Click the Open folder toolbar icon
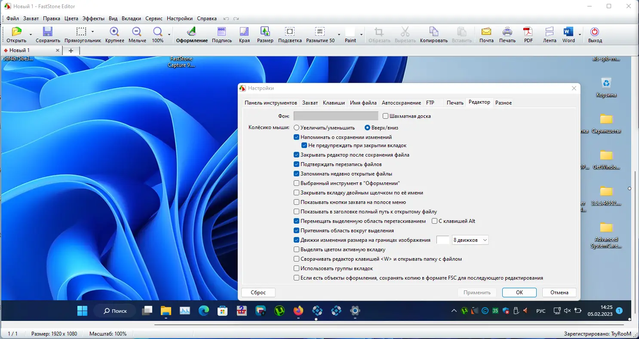639x339 pixels. pyautogui.click(x=16, y=32)
